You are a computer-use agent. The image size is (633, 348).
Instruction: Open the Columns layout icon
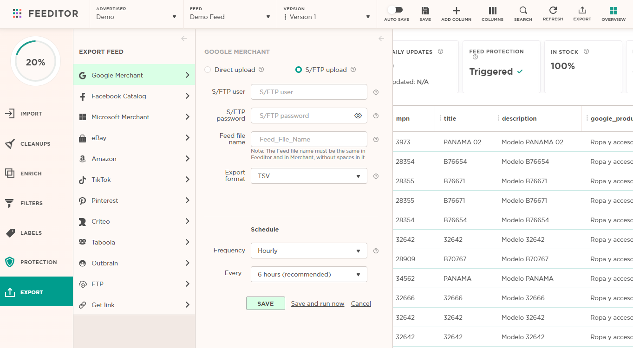point(492,11)
